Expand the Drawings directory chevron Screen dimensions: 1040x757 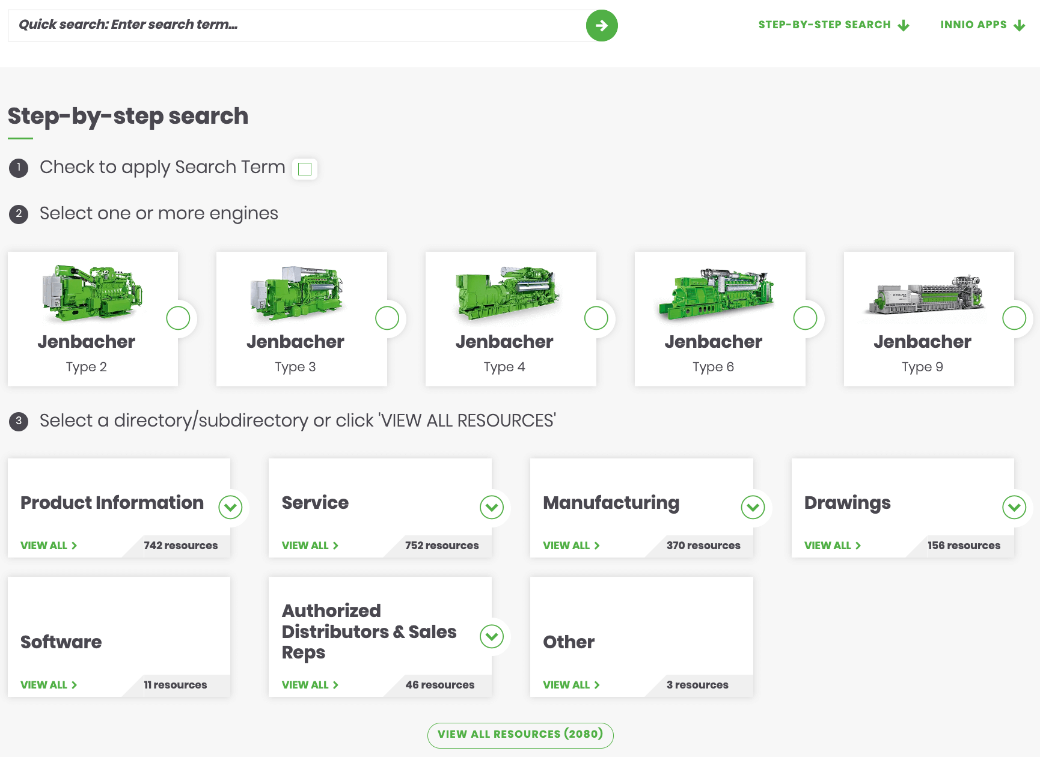(1014, 508)
